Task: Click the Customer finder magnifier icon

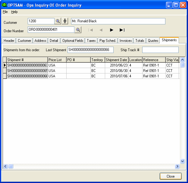Action: point(58,21)
